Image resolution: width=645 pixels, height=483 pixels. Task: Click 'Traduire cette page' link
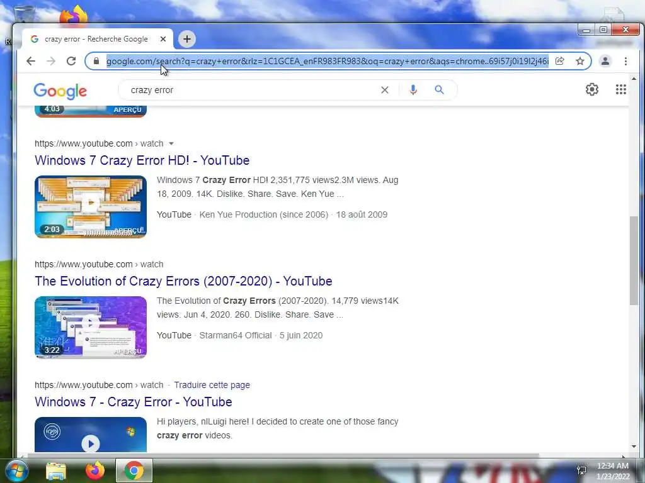pos(212,385)
